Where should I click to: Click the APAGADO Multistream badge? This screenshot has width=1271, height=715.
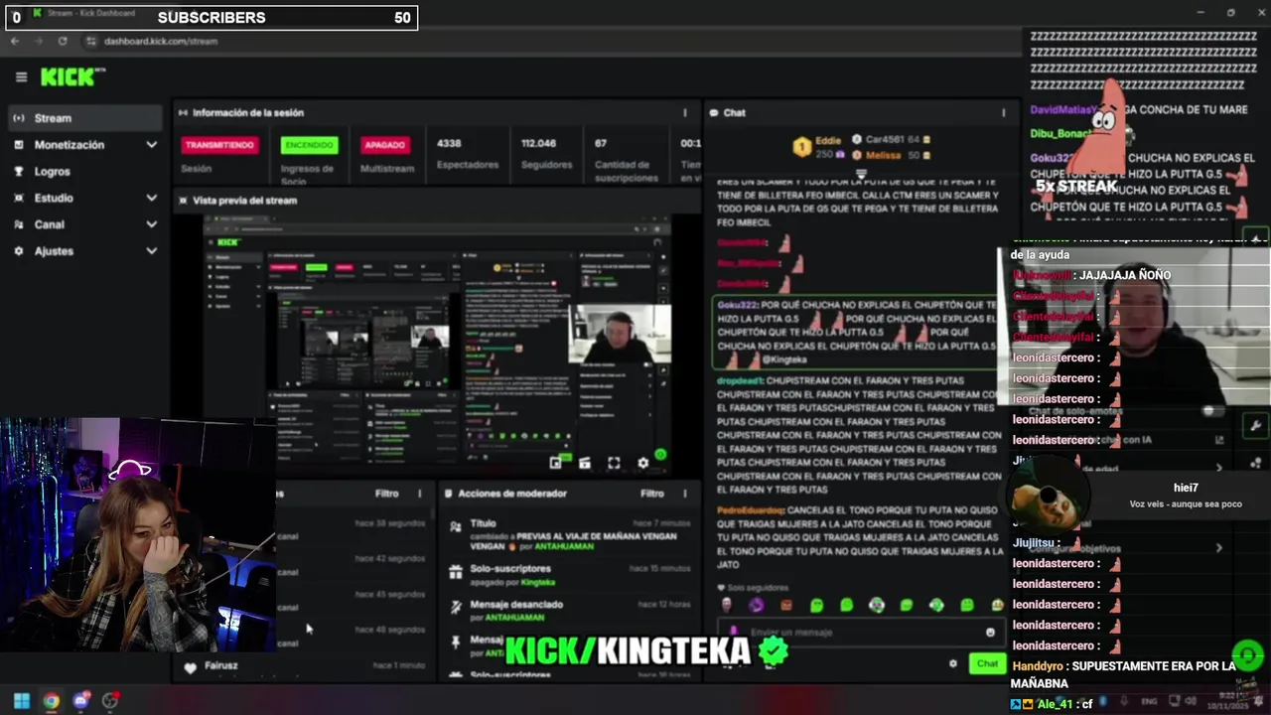point(384,145)
